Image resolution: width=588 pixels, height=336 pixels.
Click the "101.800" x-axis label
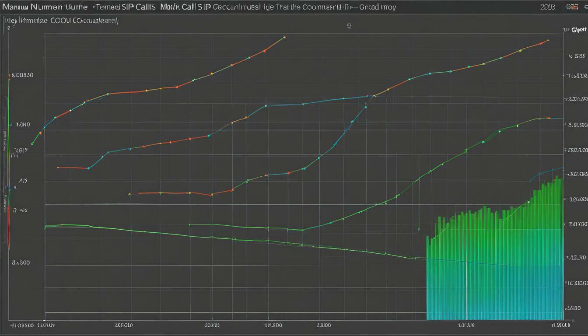tap(274, 325)
